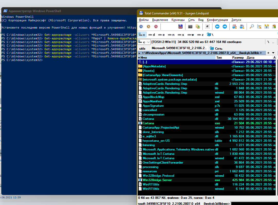This screenshot has height=205, width=278.
Task: Open the drive c dropdown list
Action: click(144, 42)
